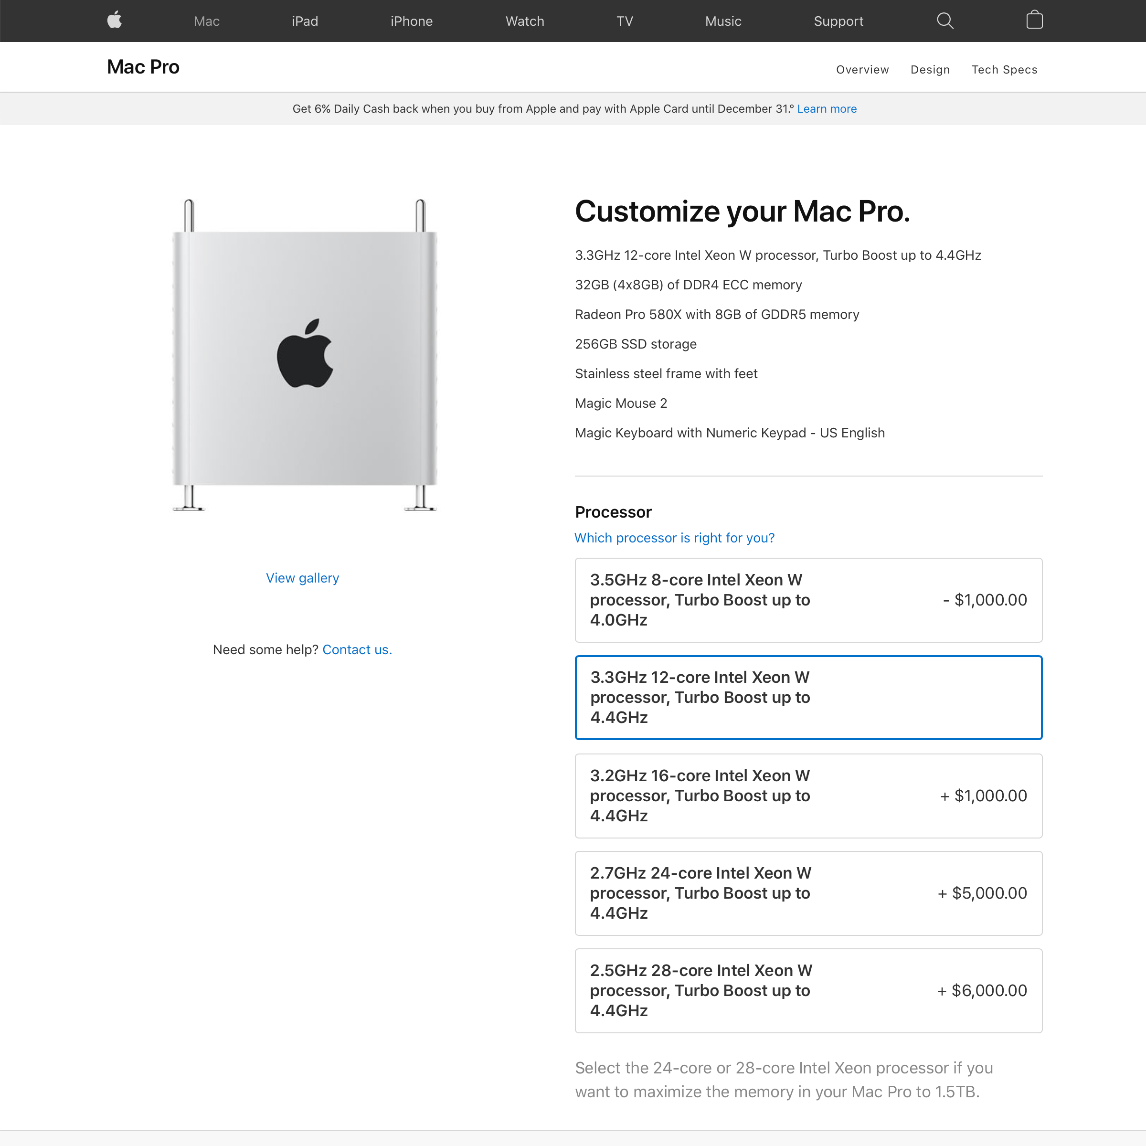The height and width of the screenshot is (1146, 1146).
Task: Go to iPad in the navigation bar
Action: (x=305, y=21)
